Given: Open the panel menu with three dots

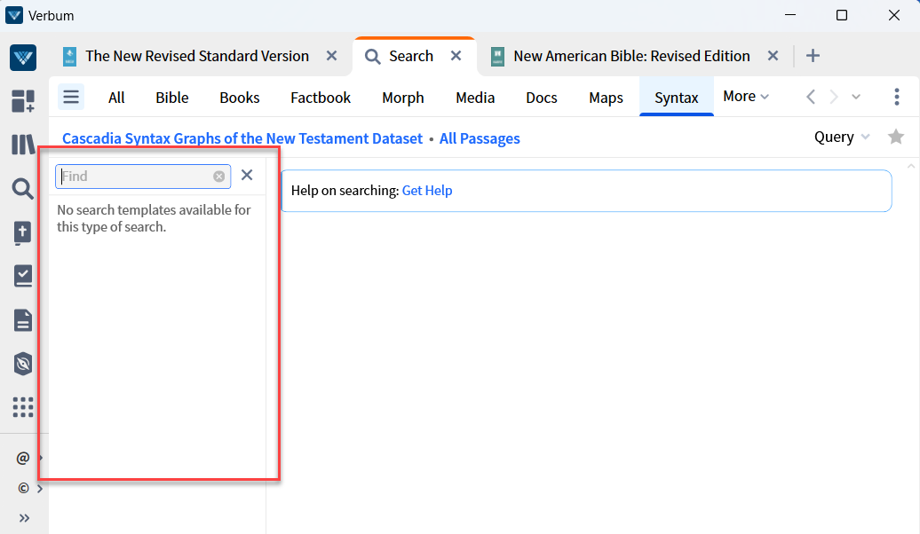Looking at the screenshot, I should click(897, 97).
